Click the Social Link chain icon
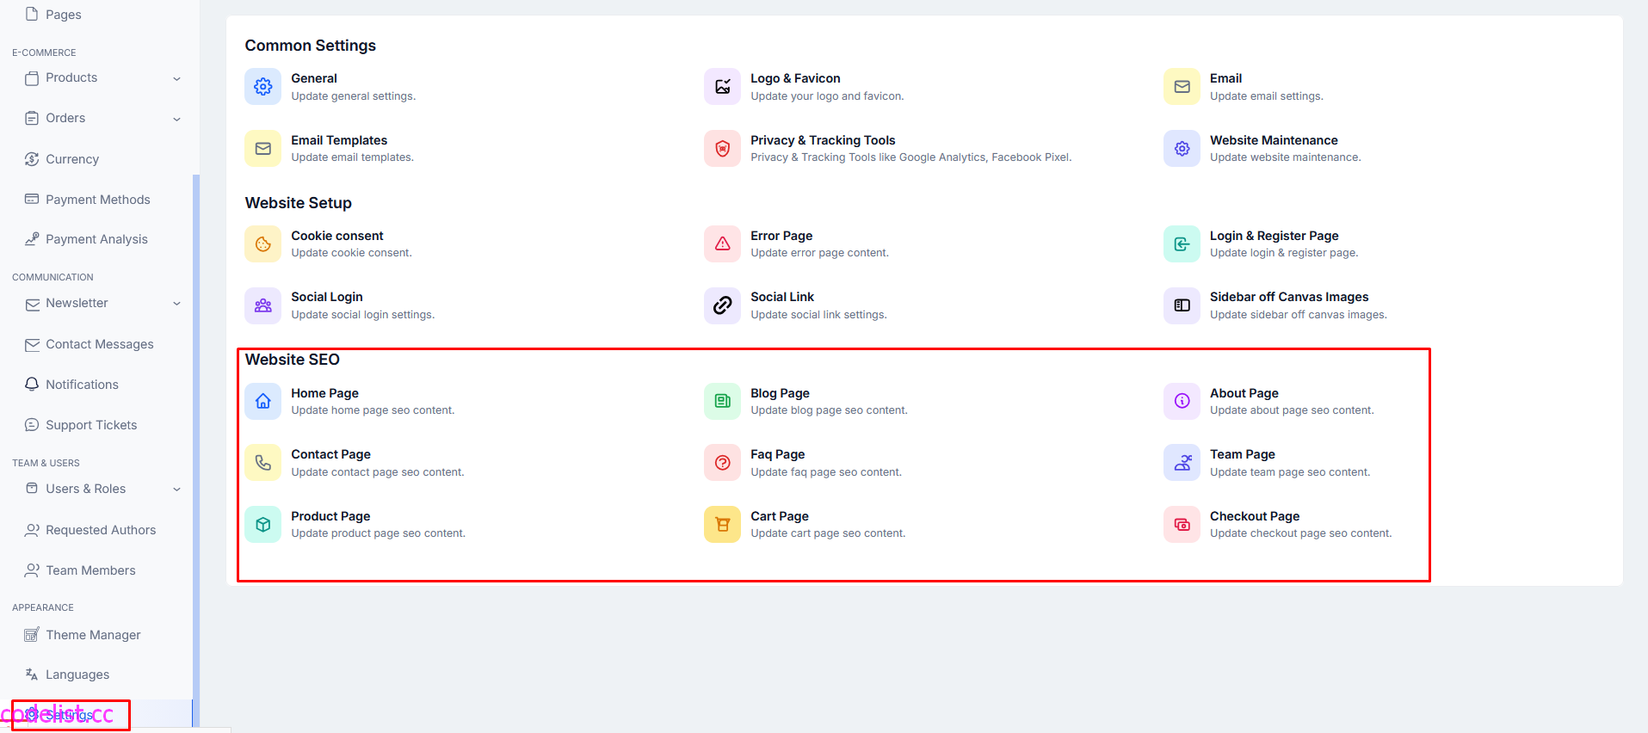1648x733 pixels. coord(722,305)
